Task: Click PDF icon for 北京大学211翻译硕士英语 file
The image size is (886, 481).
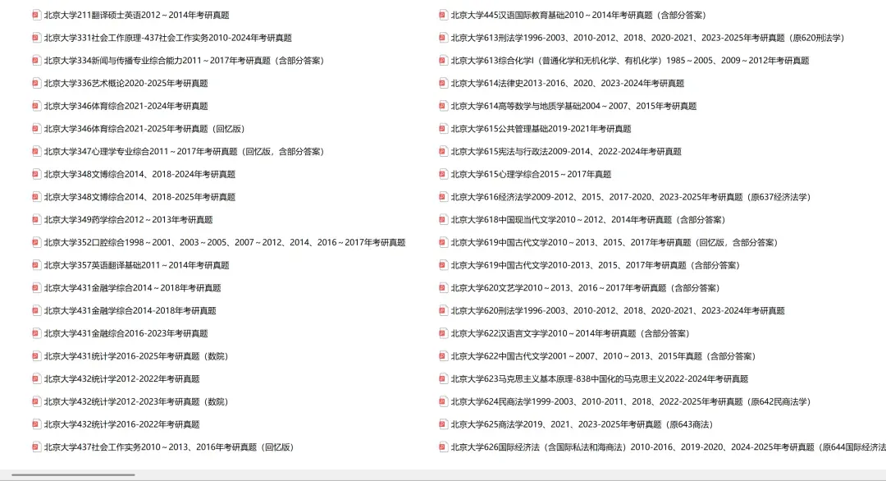Action: [x=36, y=16]
